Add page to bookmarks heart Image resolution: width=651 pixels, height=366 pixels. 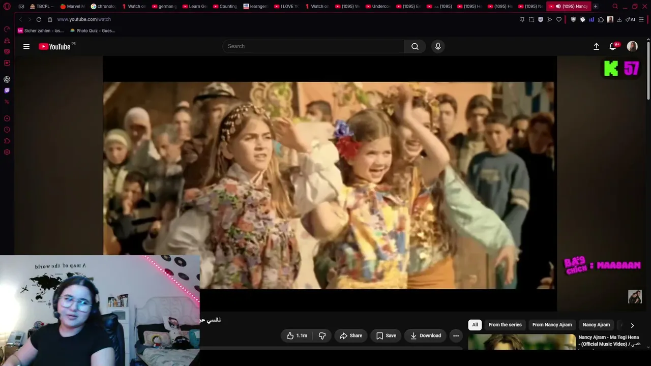coord(559,19)
